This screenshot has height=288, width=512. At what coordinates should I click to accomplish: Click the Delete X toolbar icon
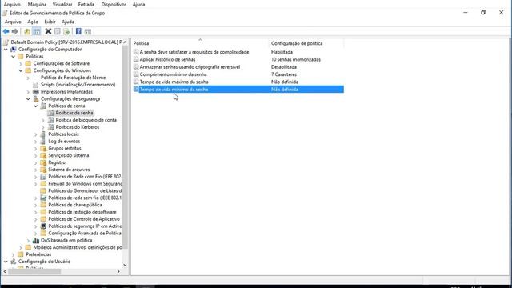pyautogui.click(x=48, y=31)
